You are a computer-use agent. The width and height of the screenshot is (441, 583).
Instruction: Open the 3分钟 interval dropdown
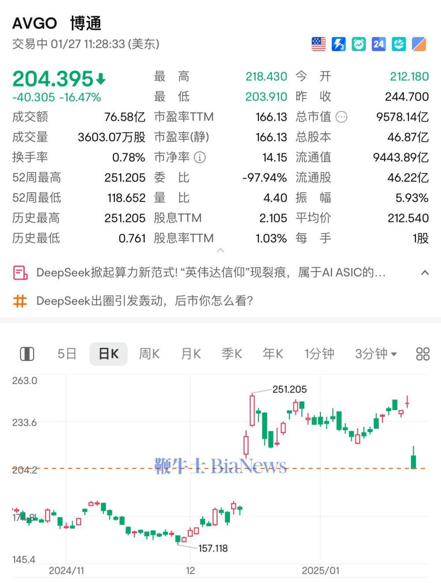(376, 354)
